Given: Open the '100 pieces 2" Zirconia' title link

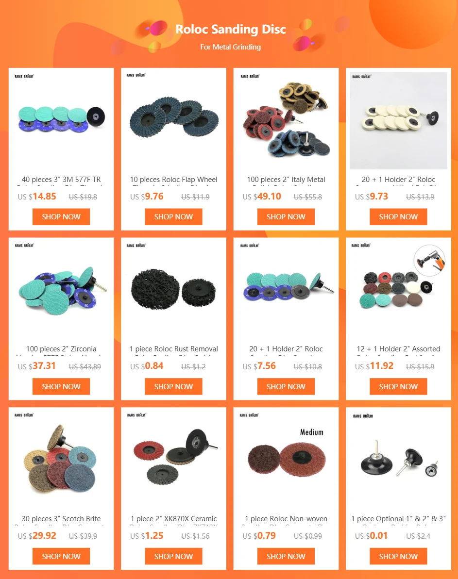Looking at the screenshot, I should (61, 349).
